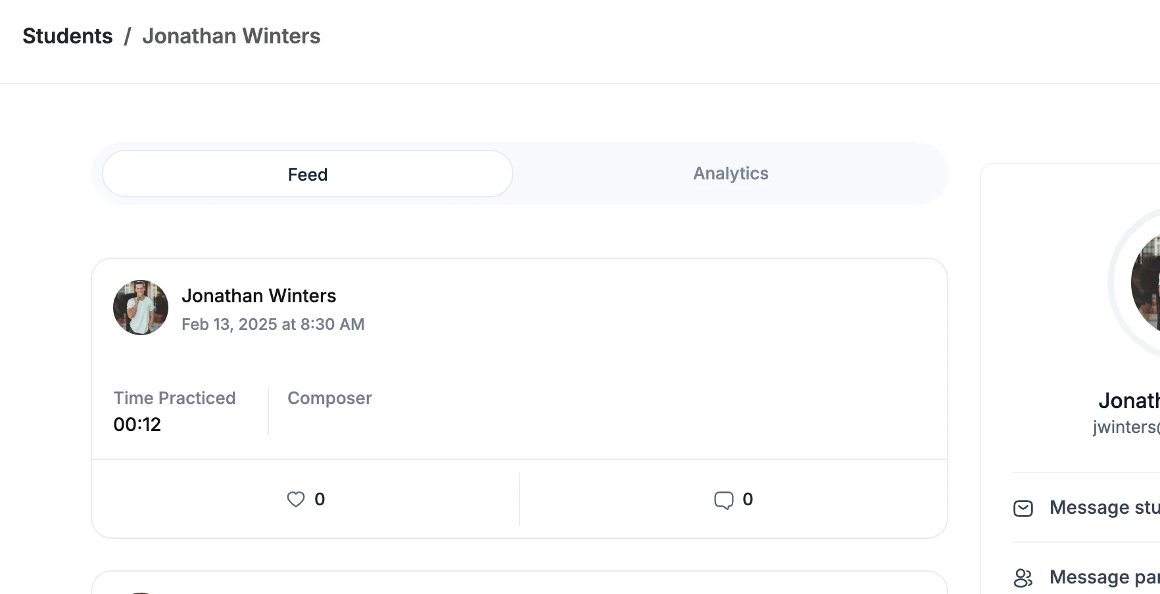
Task: Click the student name in the side panel
Action: (x=1129, y=400)
